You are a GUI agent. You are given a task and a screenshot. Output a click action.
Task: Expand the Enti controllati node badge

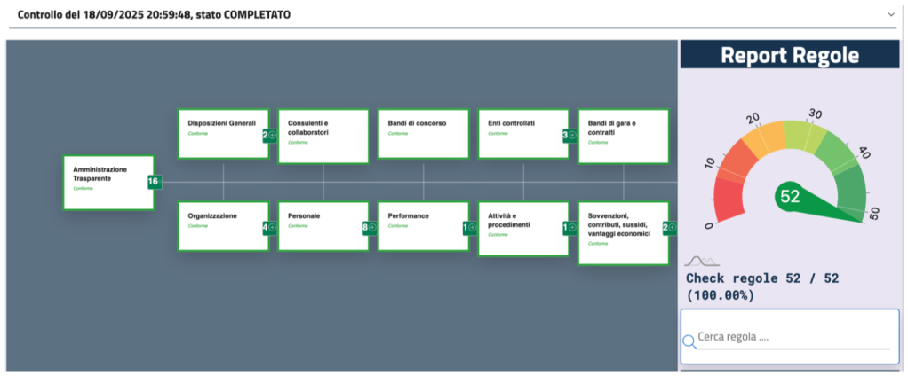pos(569,135)
